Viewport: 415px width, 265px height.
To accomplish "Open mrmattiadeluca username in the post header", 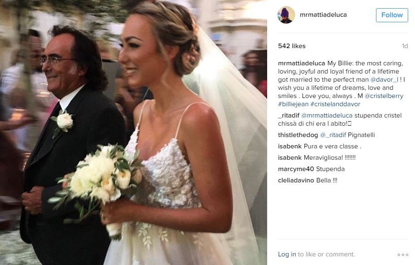I will [323, 15].
